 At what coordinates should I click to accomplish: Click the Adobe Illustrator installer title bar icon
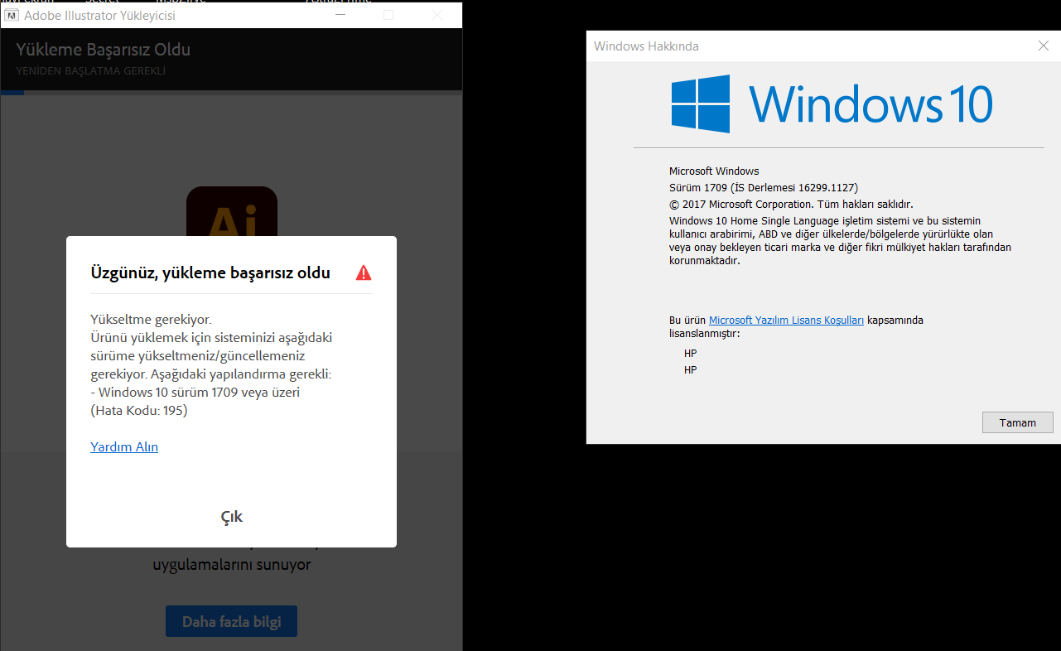pos(12,15)
